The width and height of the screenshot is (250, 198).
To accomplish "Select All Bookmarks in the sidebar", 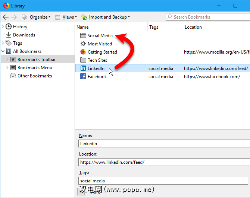I will click(x=27, y=51).
